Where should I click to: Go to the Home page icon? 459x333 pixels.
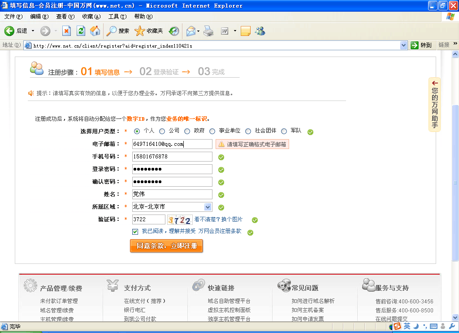coord(95,31)
